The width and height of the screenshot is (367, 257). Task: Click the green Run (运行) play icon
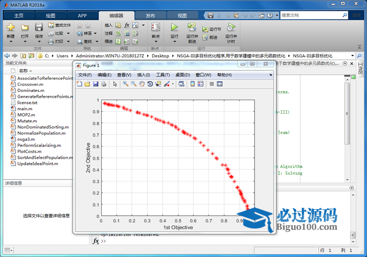174,27
